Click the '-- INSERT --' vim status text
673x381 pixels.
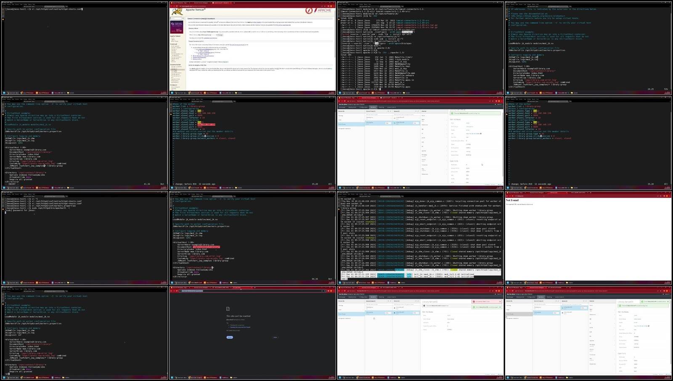click(x=11, y=184)
